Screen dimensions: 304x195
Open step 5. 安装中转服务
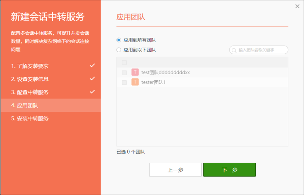pyautogui.click(x=50, y=118)
